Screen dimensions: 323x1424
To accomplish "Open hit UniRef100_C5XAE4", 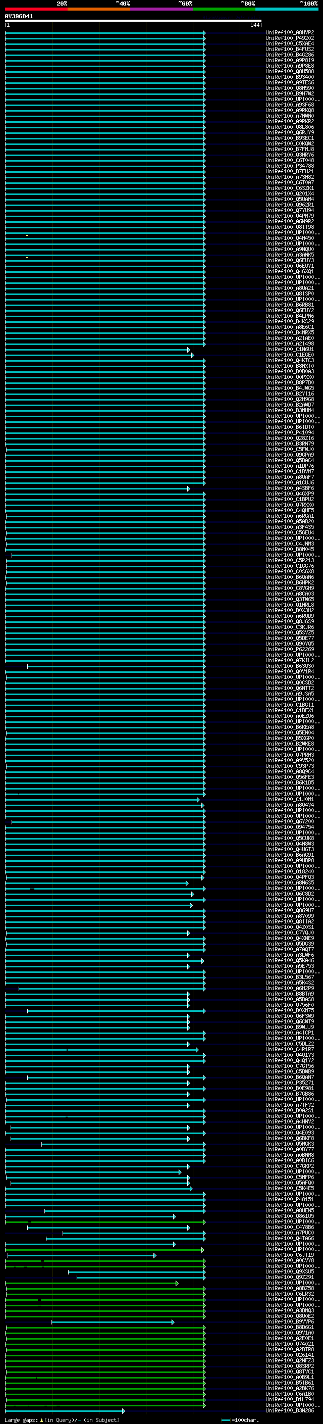I will click(x=290, y=43).
